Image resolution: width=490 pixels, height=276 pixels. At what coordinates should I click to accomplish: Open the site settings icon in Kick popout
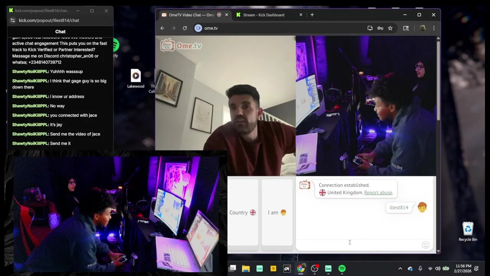point(13,20)
